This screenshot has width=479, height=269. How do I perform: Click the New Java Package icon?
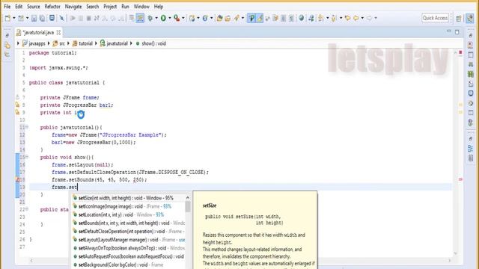coord(192,18)
